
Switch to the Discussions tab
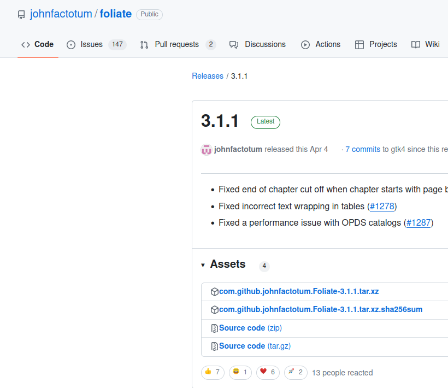coord(257,45)
